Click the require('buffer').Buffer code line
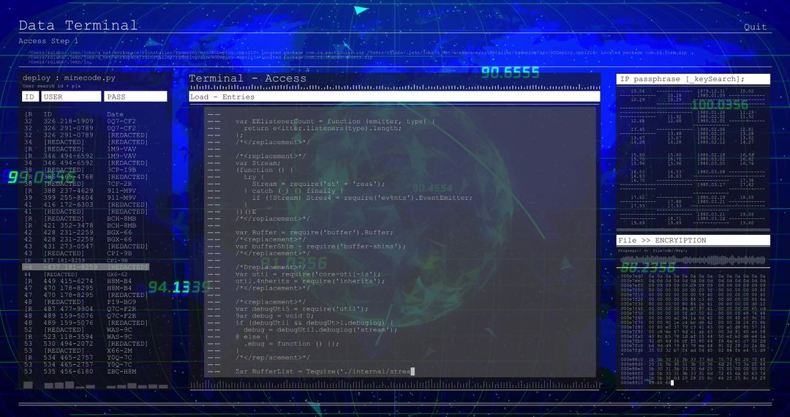 (314, 233)
